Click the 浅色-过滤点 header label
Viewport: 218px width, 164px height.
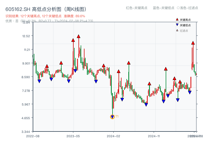(x=188, y=8)
